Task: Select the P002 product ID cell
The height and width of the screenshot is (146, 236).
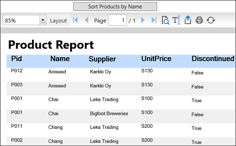Action: (x=17, y=140)
